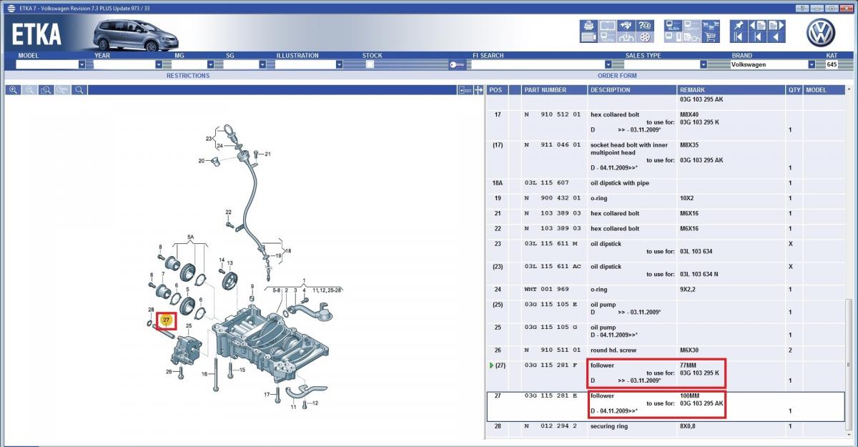Screen dimensions: 858x447
Task: Zoom in on the illustration
Action: tap(13, 90)
